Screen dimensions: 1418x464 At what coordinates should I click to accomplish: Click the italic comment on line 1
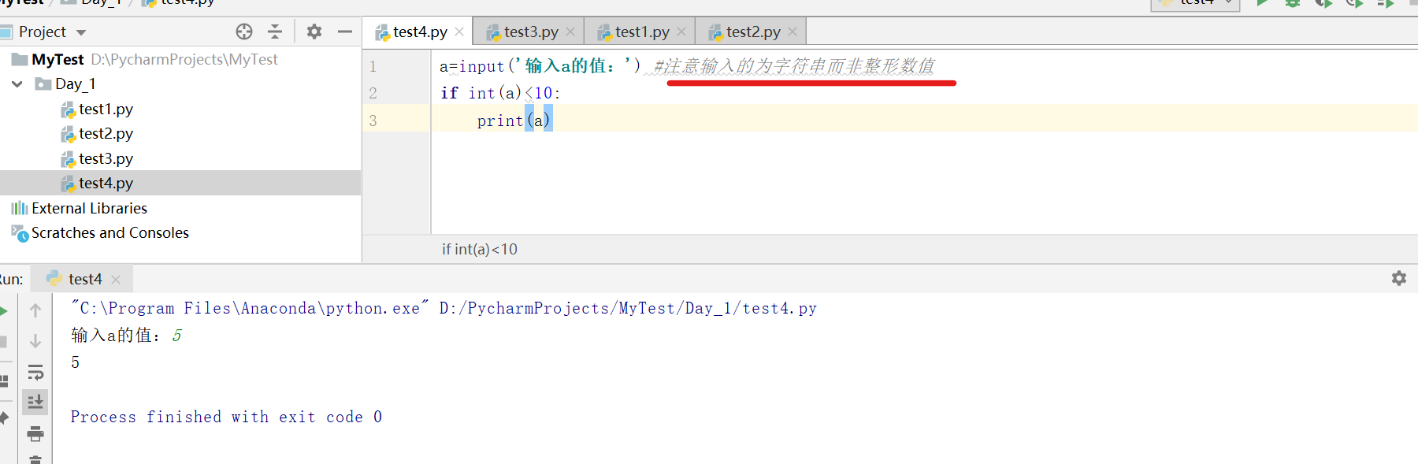click(794, 66)
